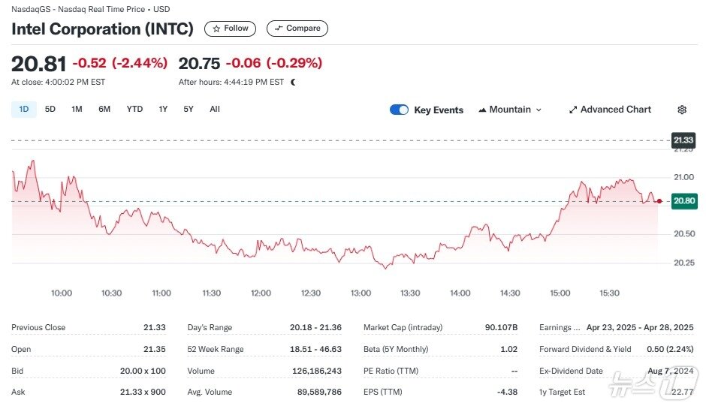Click the red current price marker dot

[659, 201]
